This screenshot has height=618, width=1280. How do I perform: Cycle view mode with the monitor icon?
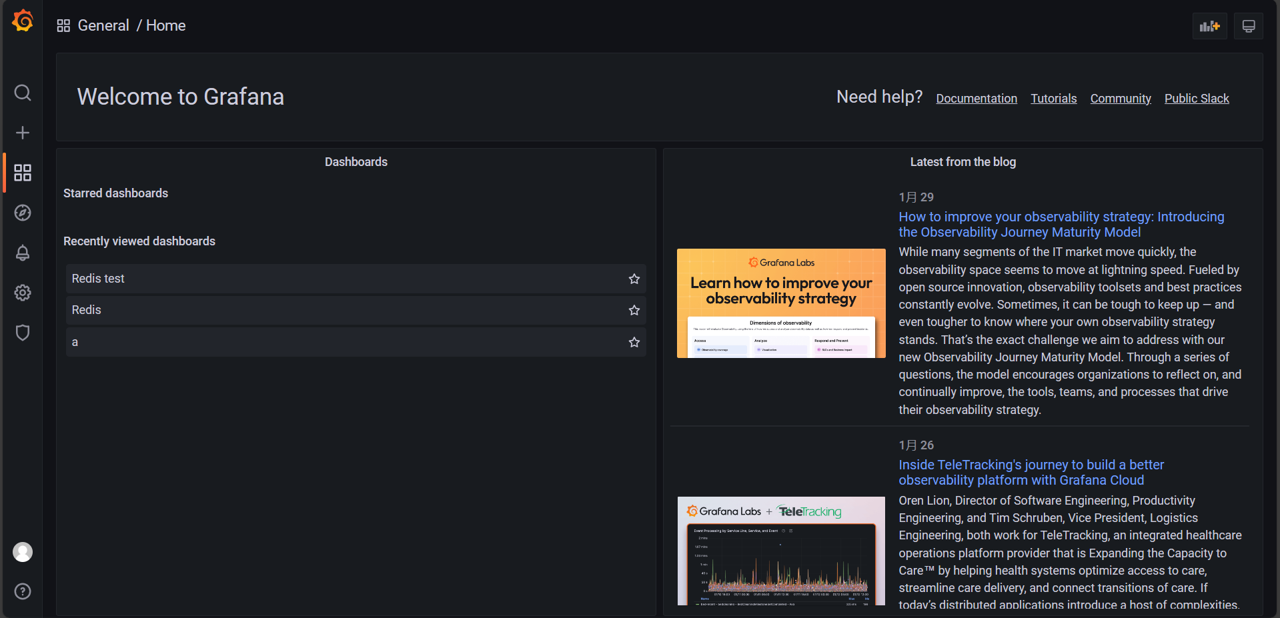click(x=1249, y=26)
